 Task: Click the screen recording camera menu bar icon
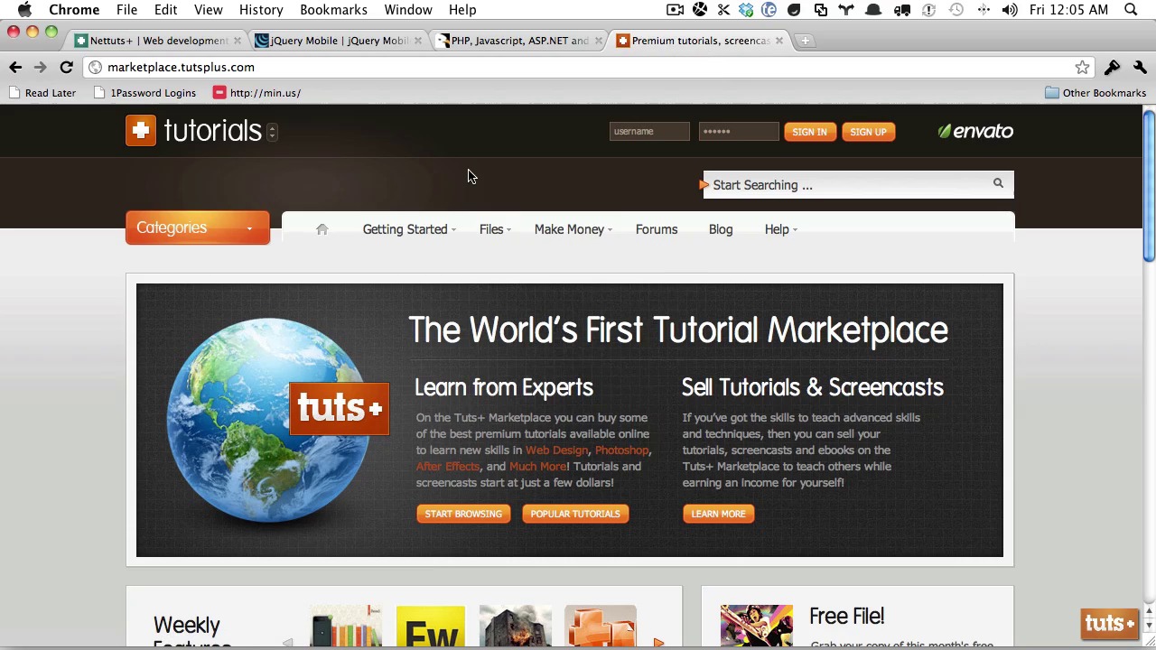coord(675,10)
